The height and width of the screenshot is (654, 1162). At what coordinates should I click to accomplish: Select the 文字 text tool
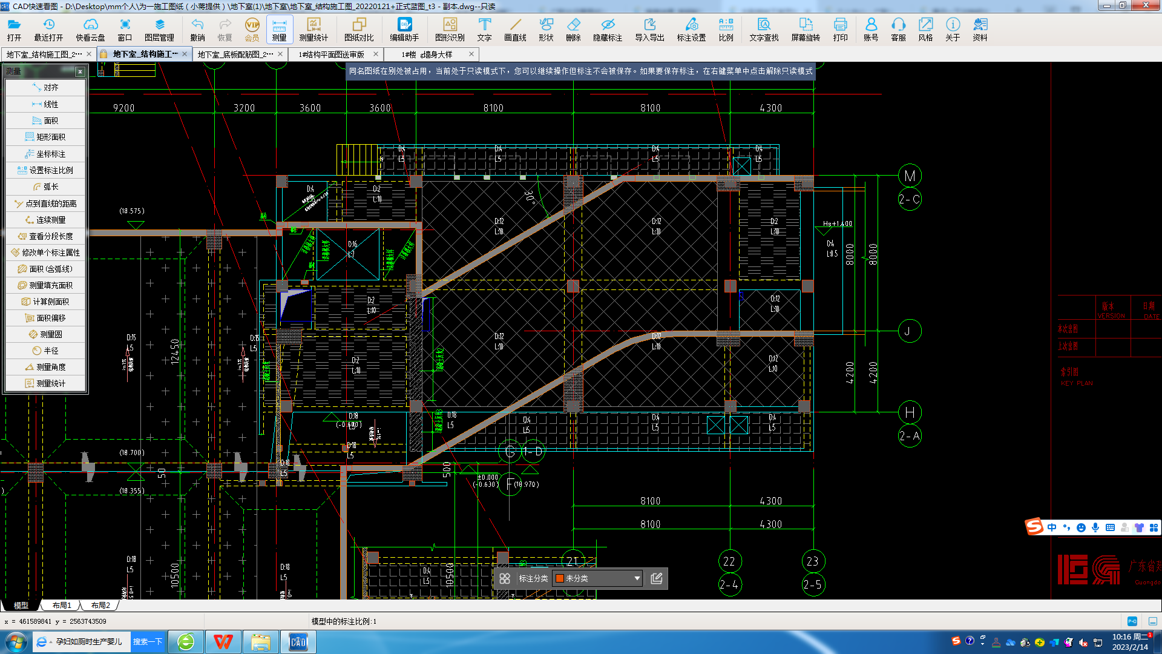pyautogui.click(x=484, y=29)
